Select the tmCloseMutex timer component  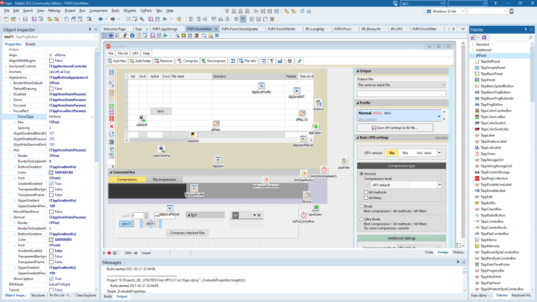point(304,174)
